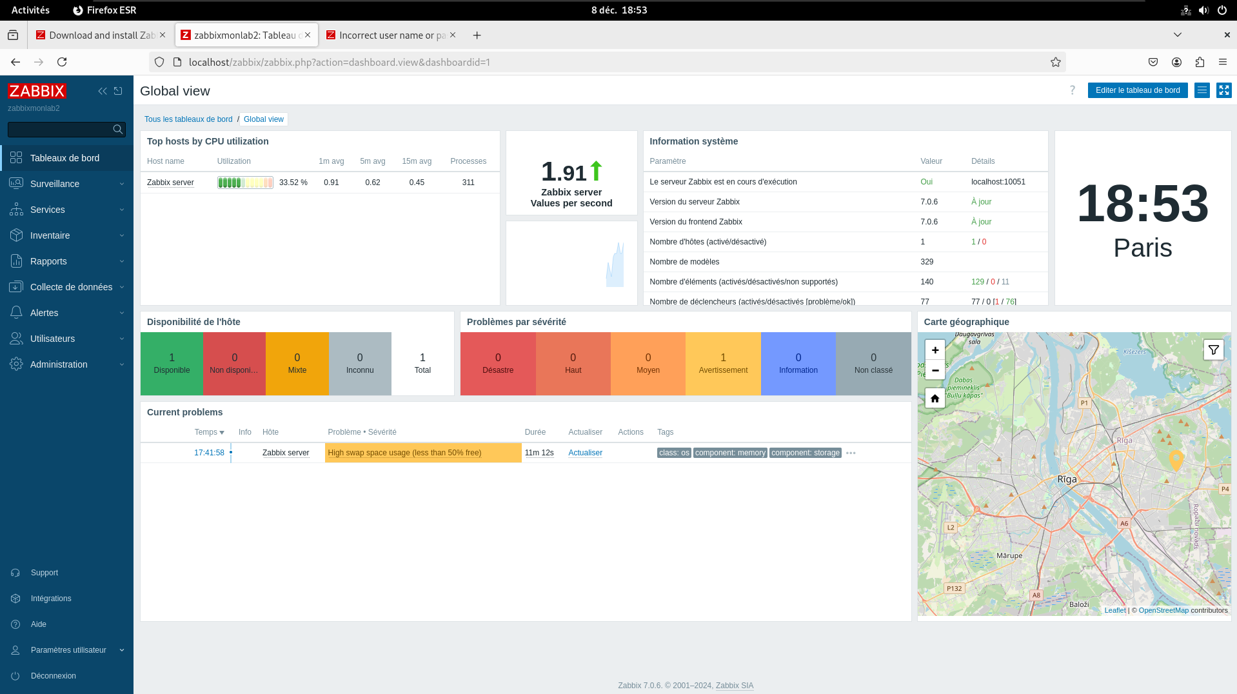
Task: Open the Déconnexion menu entry
Action: pyautogui.click(x=53, y=675)
